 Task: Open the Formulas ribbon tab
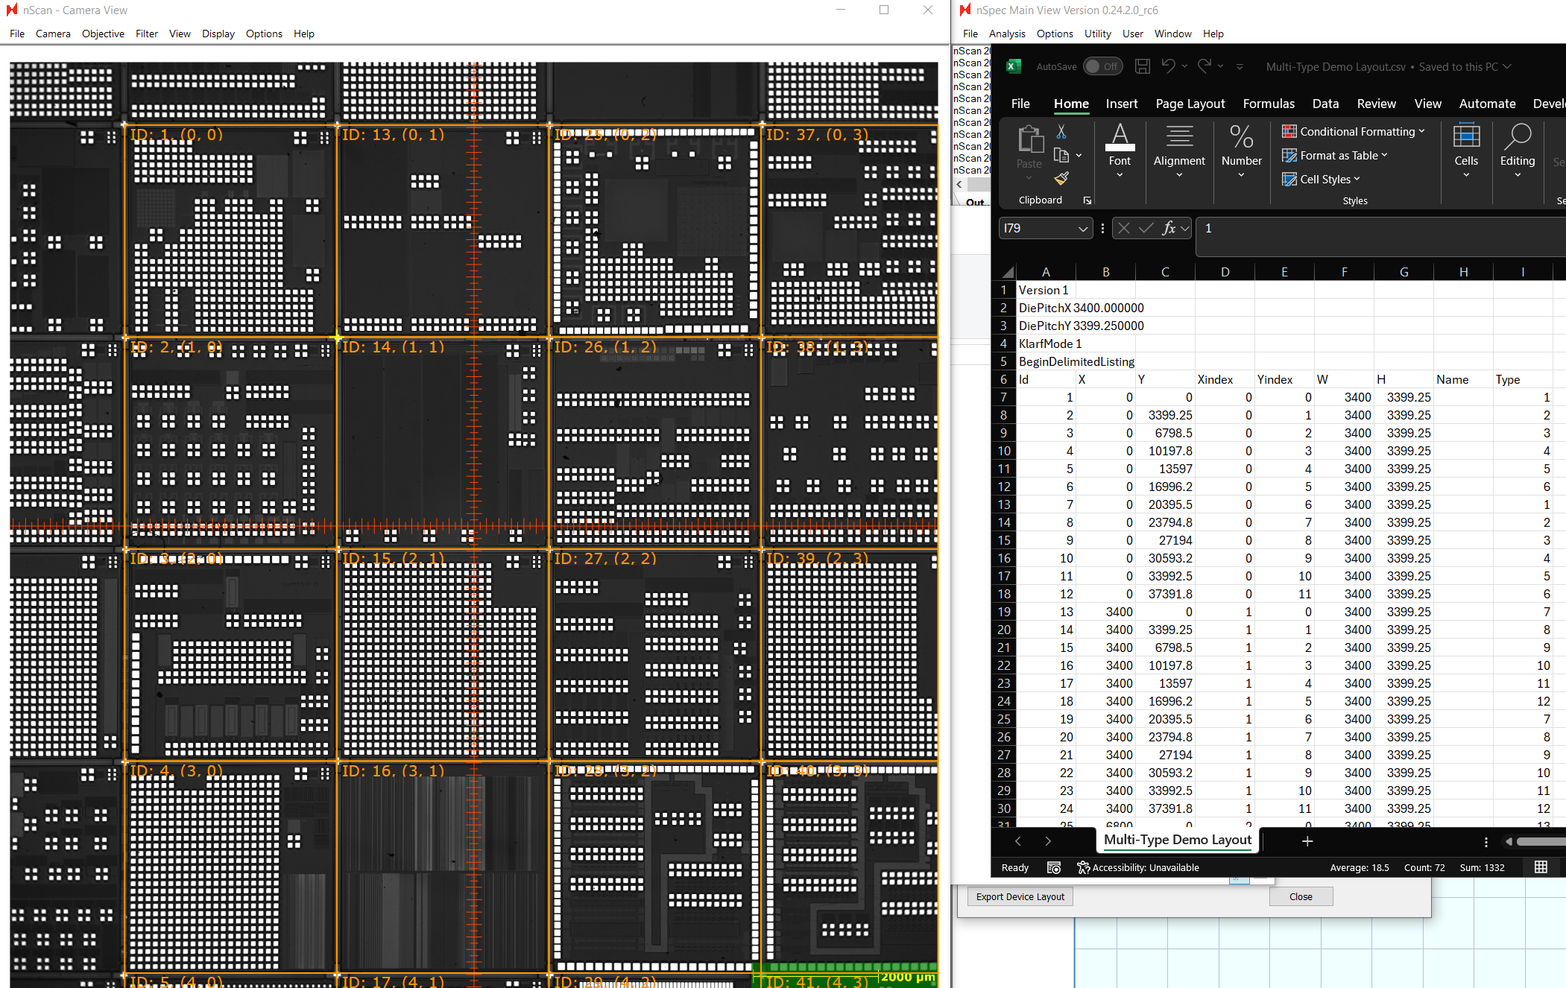(1268, 104)
